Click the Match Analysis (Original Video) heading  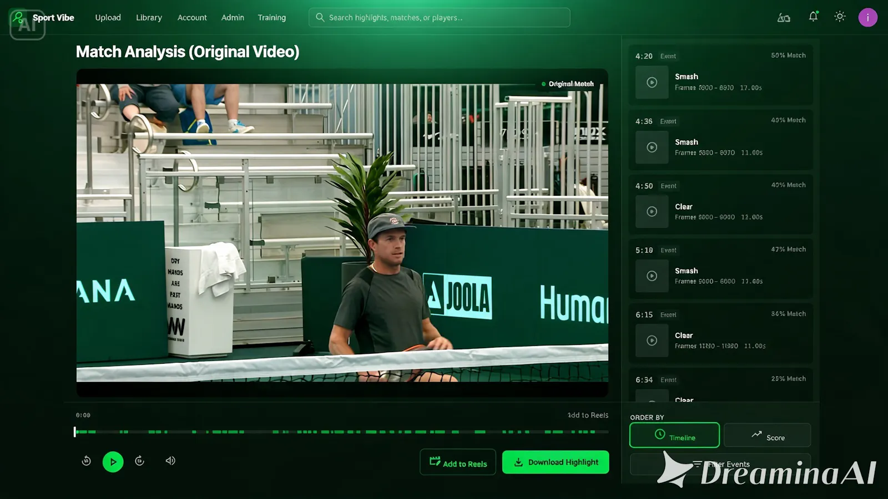(188, 52)
